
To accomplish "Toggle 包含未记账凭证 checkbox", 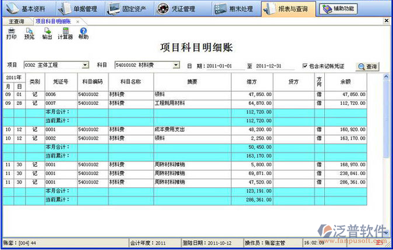I will tap(305, 66).
